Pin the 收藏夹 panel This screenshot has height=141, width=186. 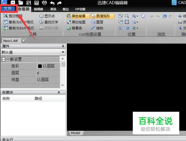click(59, 92)
